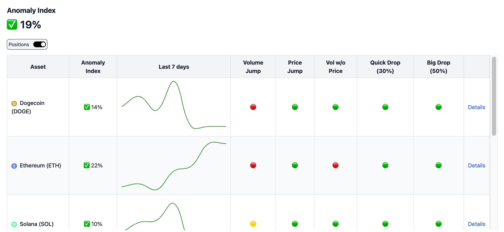This screenshot has height=232, width=504.
Task: Click Solana's yellow Volume Jump indicator
Action: tap(253, 224)
